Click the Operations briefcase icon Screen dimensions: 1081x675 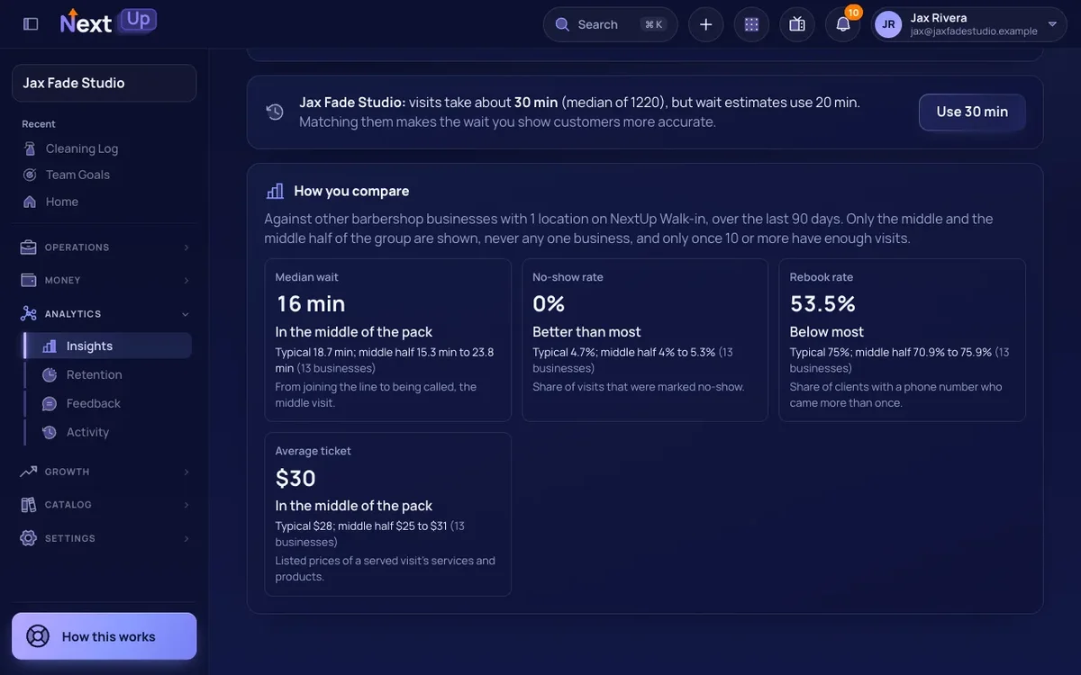29,247
